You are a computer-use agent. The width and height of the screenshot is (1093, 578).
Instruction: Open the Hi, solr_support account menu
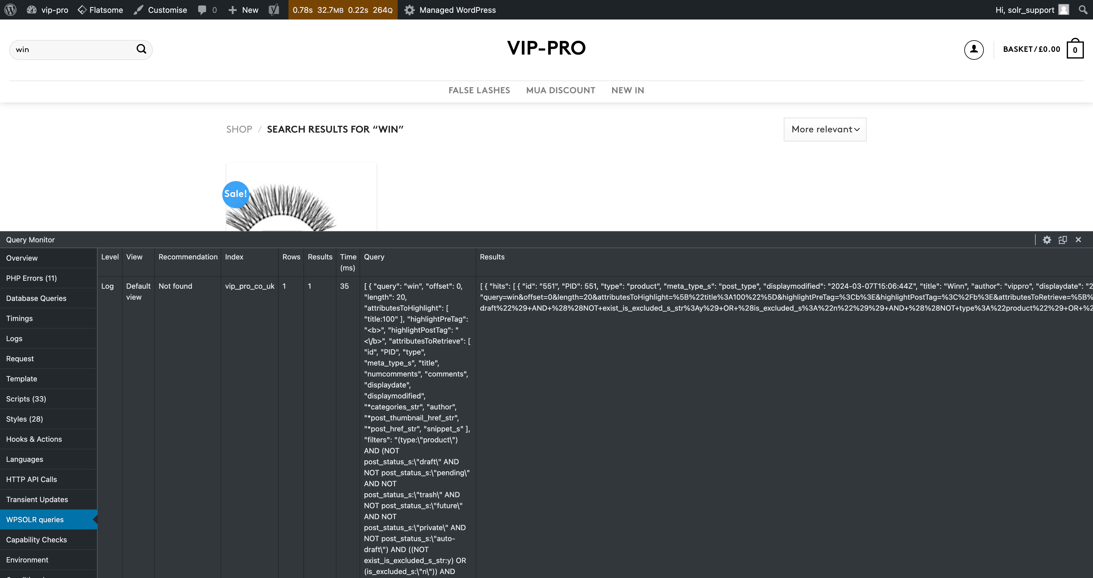[1032, 10]
